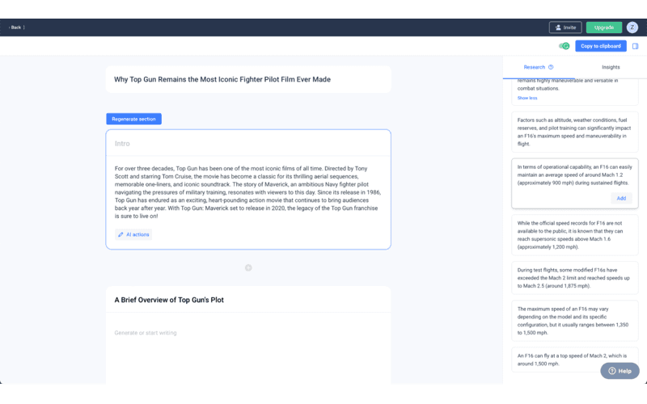Image resolution: width=647 pixels, height=404 pixels.
Task: Add the Mach 1.2 research snippet
Action: pos(621,198)
